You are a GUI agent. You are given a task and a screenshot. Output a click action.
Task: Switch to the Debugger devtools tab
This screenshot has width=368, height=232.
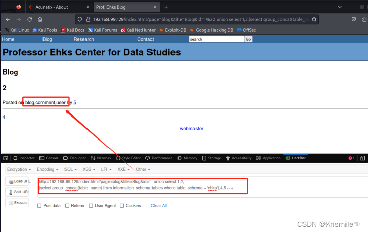click(x=75, y=158)
